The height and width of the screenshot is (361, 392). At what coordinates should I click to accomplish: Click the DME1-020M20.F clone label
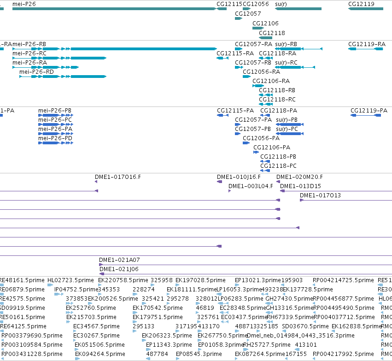coord(299,177)
